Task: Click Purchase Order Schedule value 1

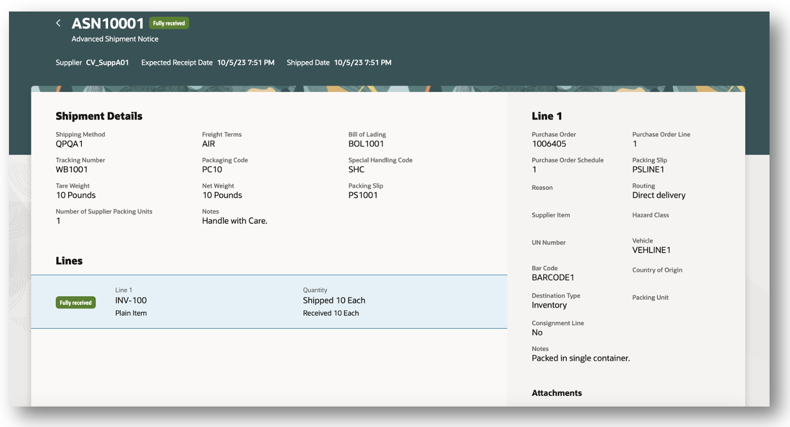Action: pos(534,169)
